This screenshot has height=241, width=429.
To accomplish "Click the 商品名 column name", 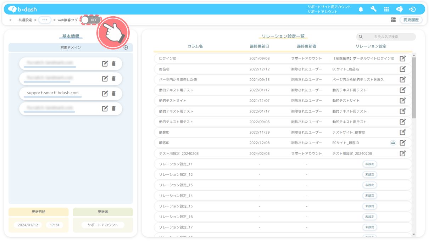I will tap(164, 69).
